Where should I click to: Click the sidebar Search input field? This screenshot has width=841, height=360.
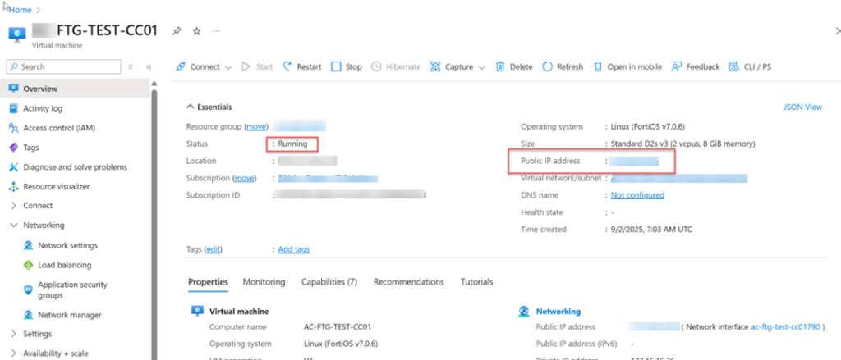(64, 67)
